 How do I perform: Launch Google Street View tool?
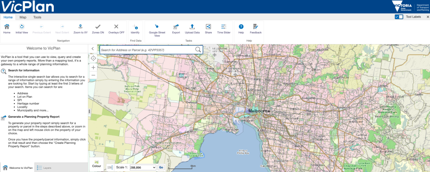coord(157,30)
